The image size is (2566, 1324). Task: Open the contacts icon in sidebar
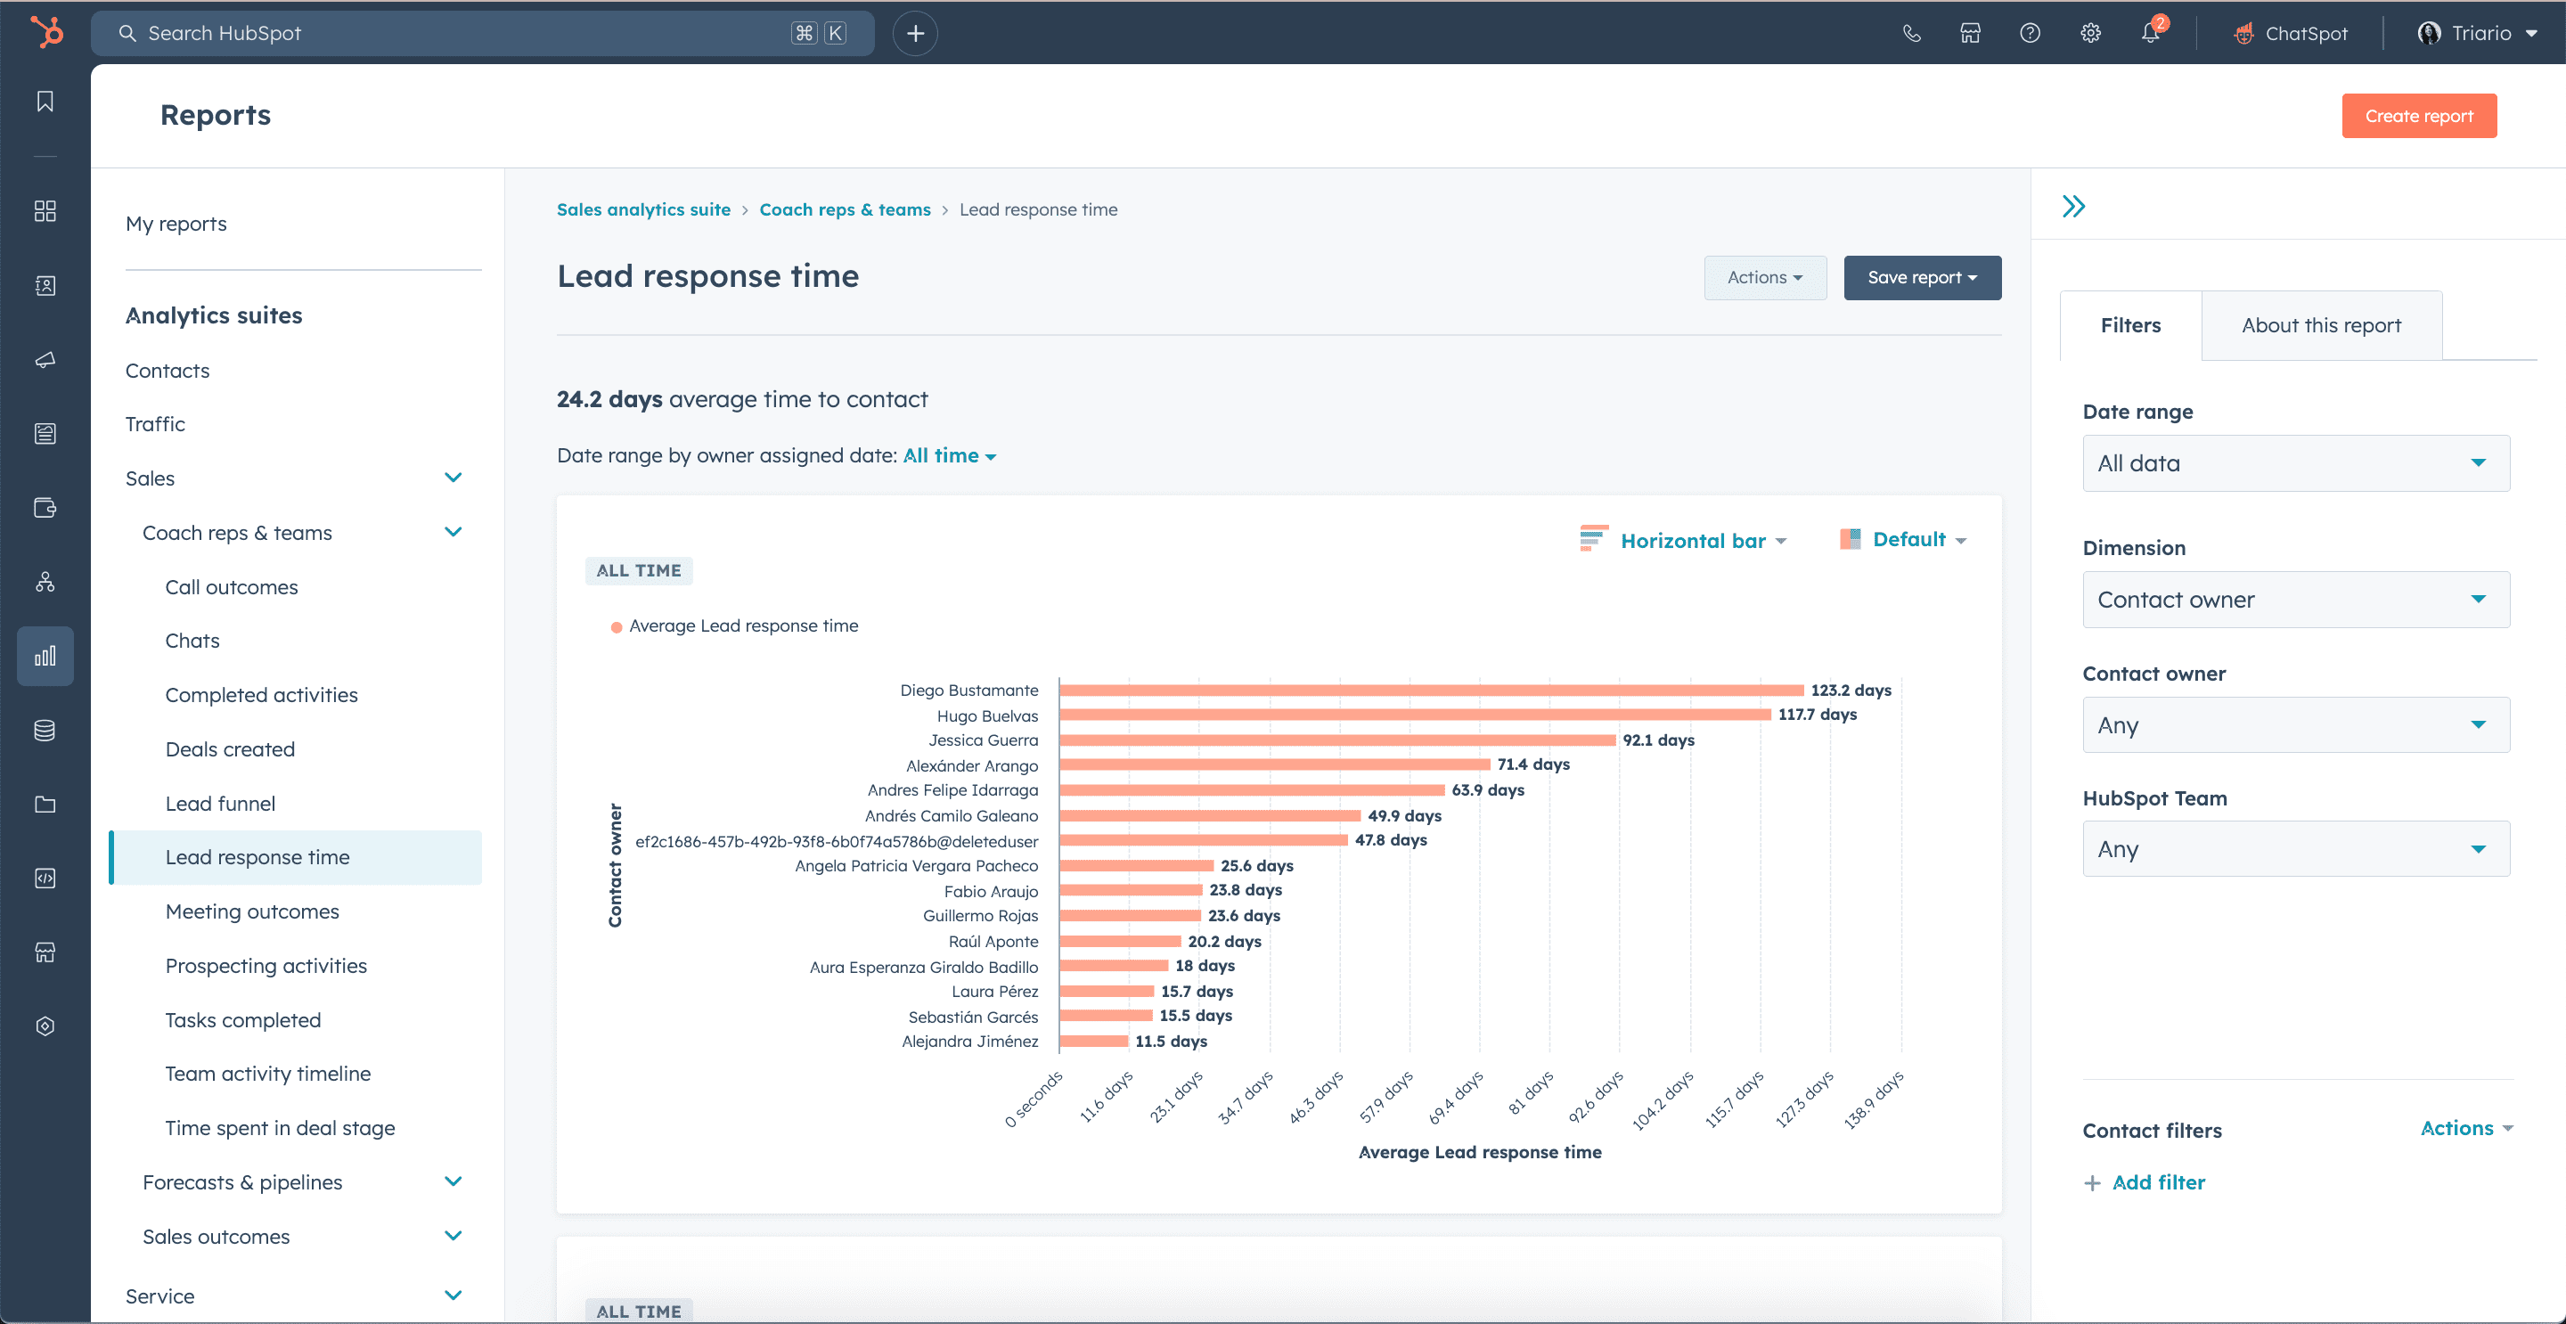[44, 285]
